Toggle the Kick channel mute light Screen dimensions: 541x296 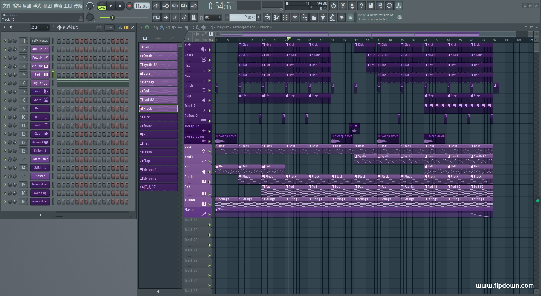pyautogui.click(x=5, y=92)
